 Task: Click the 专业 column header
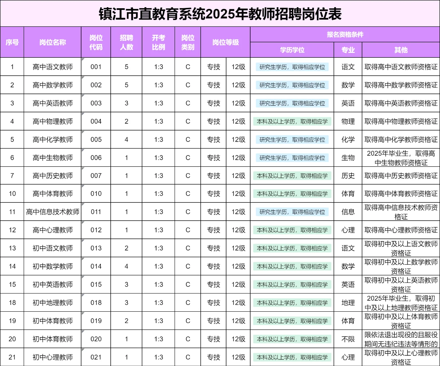pos(348,50)
